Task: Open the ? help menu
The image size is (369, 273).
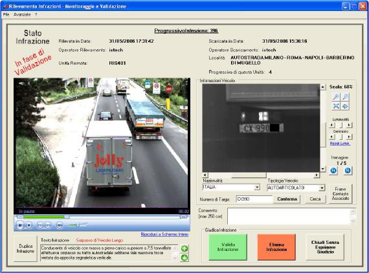Action: pyautogui.click(x=36, y=15)
